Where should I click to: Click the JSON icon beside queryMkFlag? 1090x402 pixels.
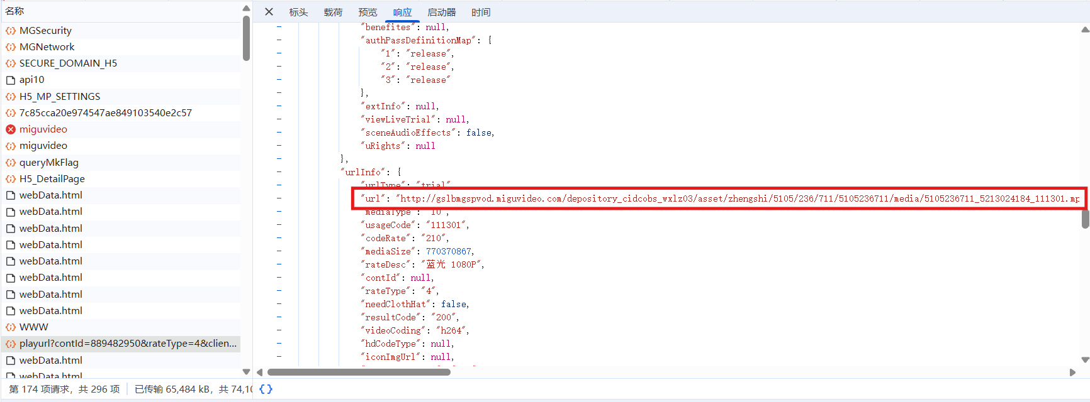tap(11, 163)
